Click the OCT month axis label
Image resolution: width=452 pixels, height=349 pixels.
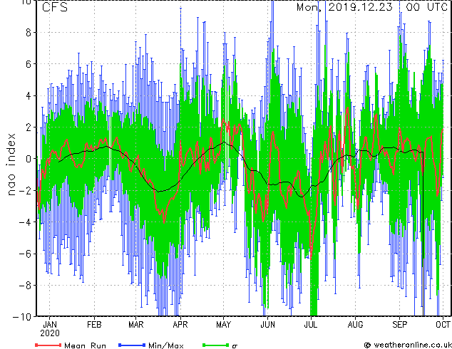pyautogui.click(x=443, y=325)
